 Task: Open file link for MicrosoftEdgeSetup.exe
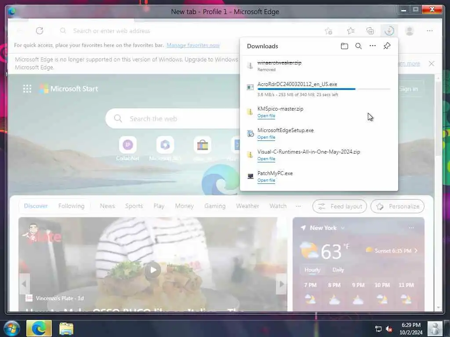coord(266,137)
